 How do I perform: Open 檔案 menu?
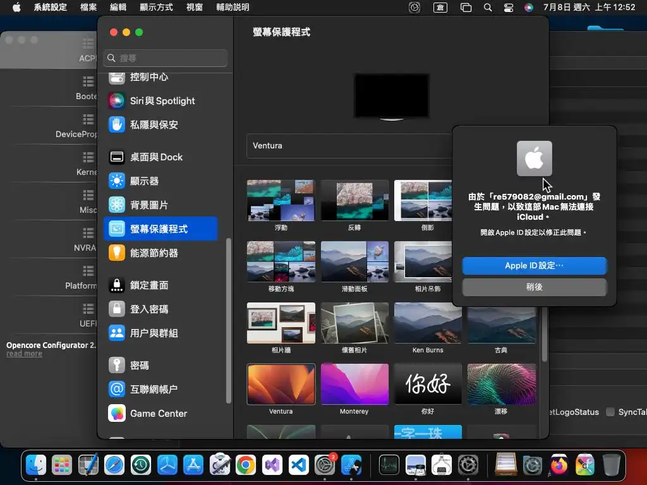pyautogui.click(x=88, y=7)
